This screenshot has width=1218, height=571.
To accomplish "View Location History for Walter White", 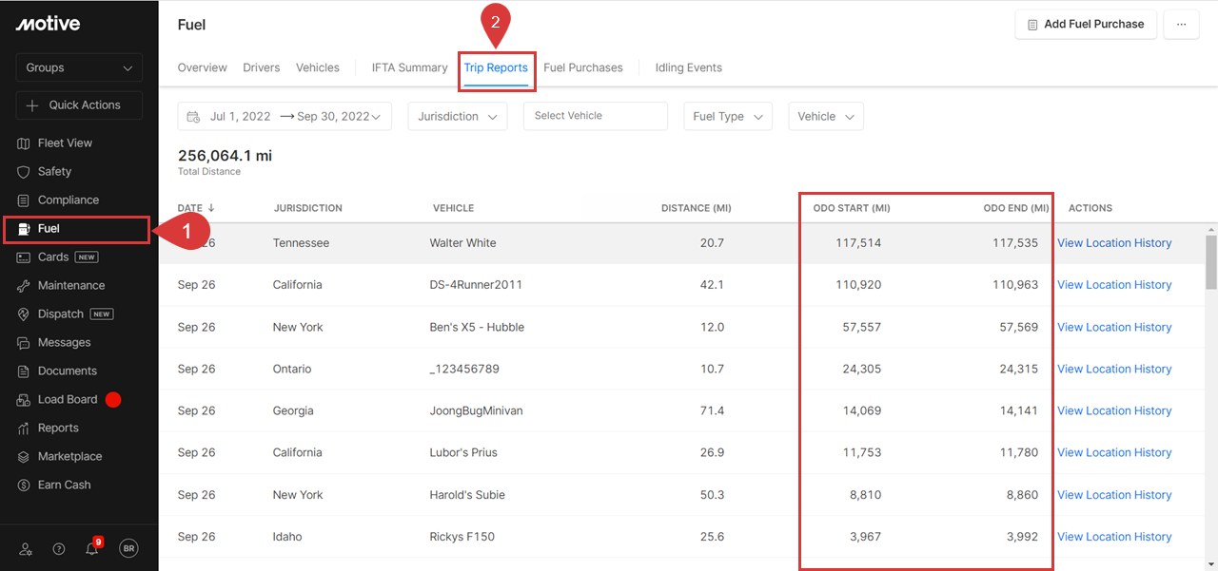I will (x=1114, y=243).
